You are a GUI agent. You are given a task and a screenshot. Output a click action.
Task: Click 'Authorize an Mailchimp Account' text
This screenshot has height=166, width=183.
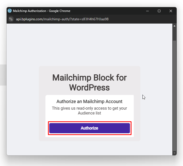pyautogui.click(x=90, y=102)
